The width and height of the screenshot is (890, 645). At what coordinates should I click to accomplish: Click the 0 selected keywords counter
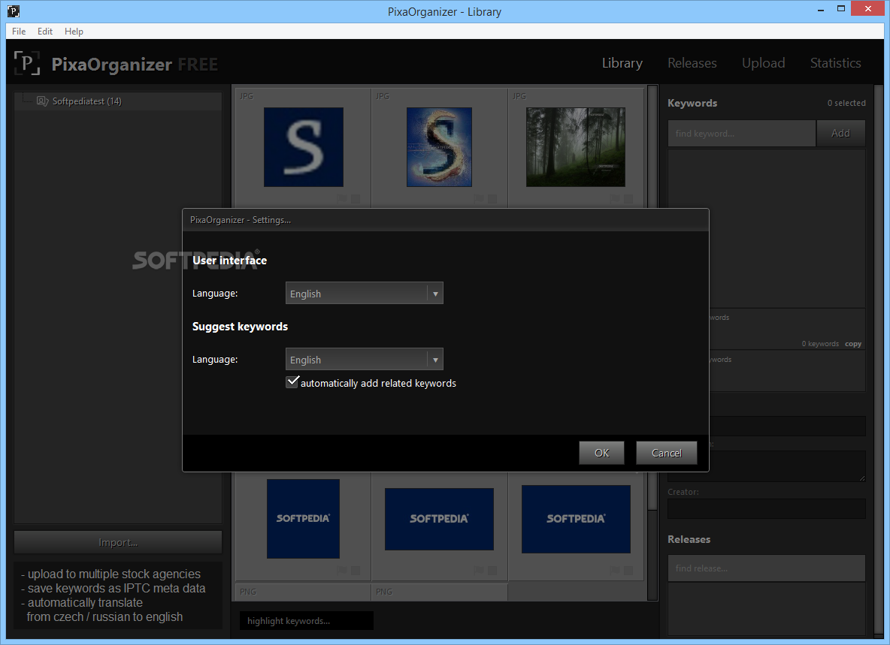[846, 103]
